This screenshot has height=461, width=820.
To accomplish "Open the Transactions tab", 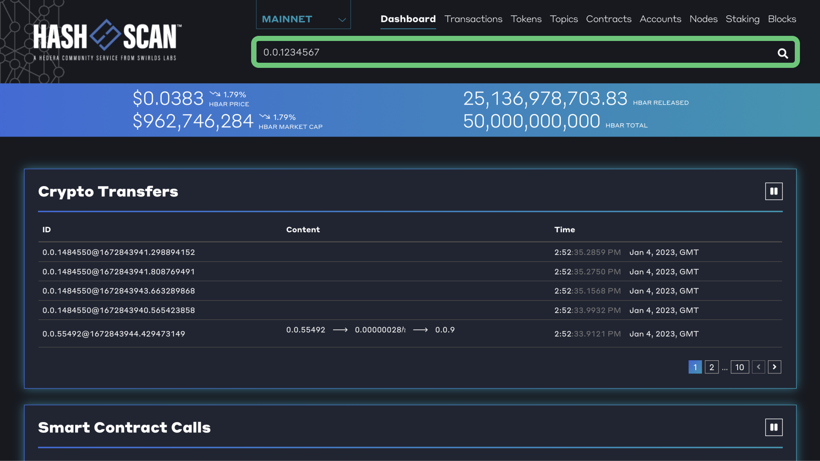I will point(473,19).
